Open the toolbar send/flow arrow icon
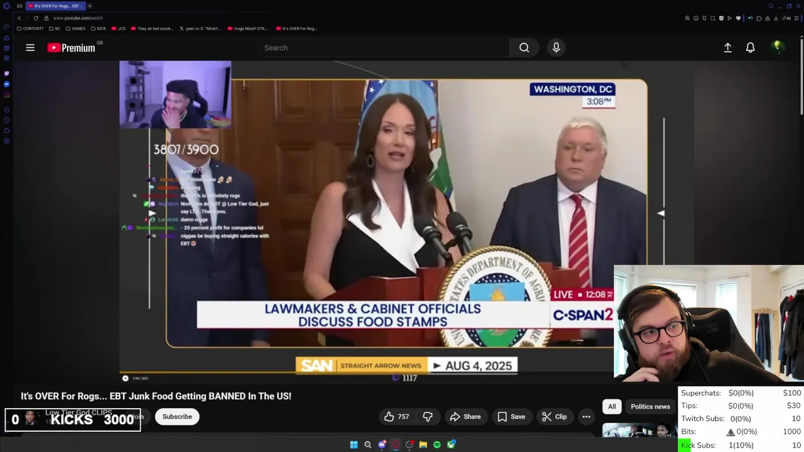The height and width of the screenshot is (452, 804). 730,18
